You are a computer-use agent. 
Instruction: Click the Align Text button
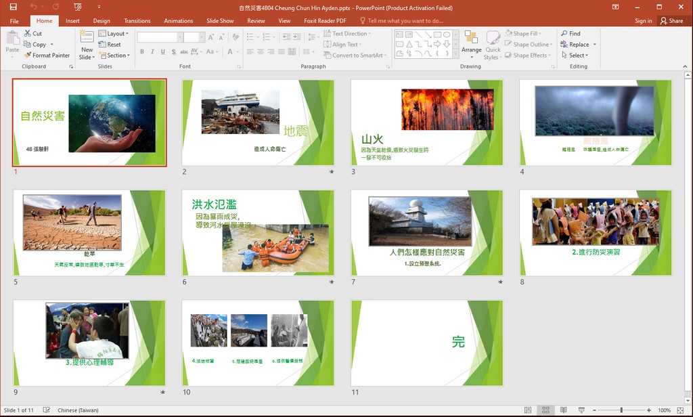[x=342, y=44]
